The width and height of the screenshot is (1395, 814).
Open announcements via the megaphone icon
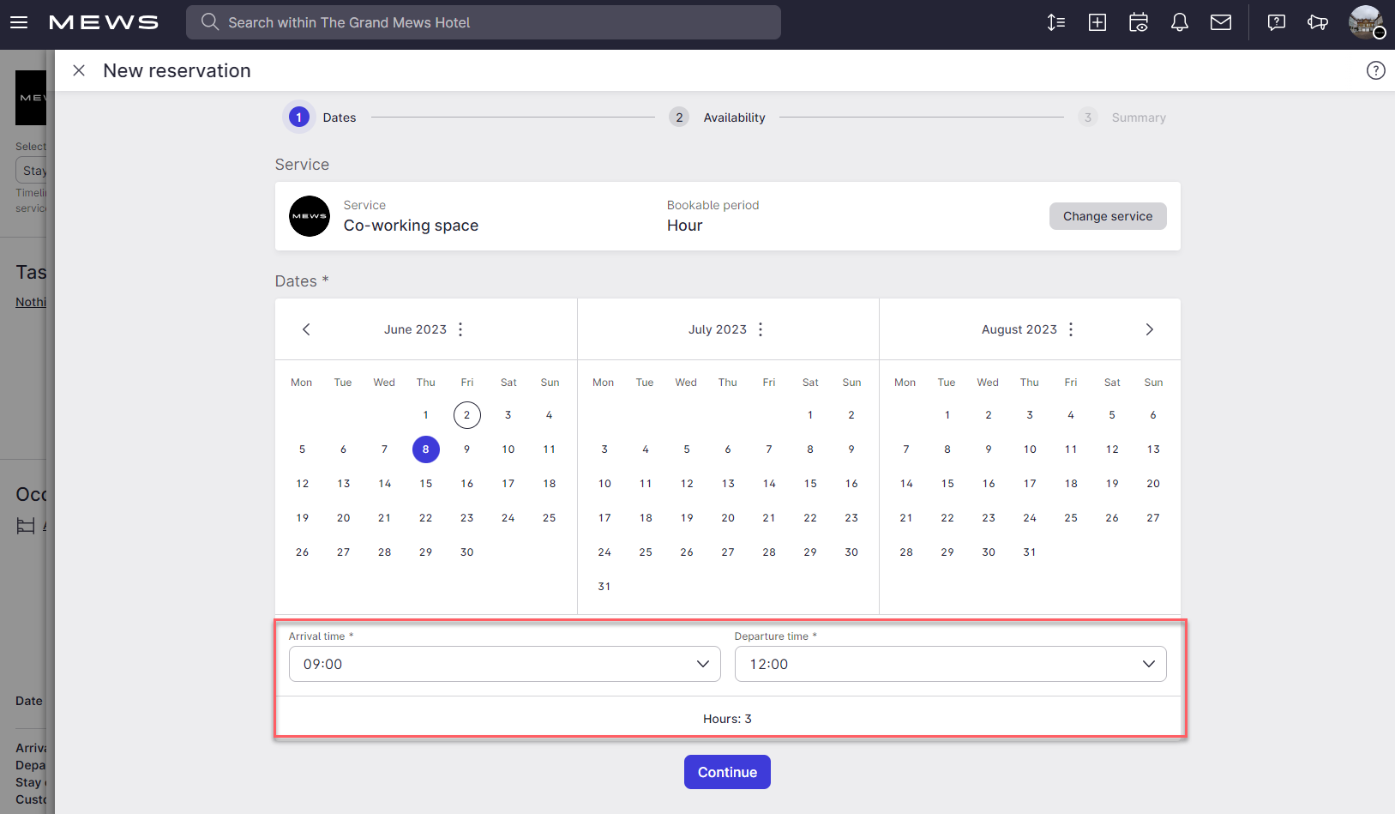pos(1318,22)
